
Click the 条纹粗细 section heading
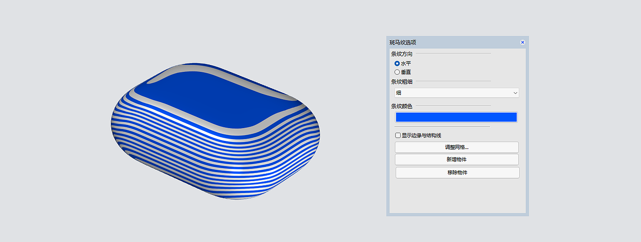tap(401, 82)
